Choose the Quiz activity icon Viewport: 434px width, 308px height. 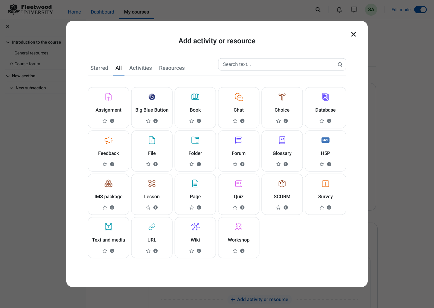click(x=238, y=183)
